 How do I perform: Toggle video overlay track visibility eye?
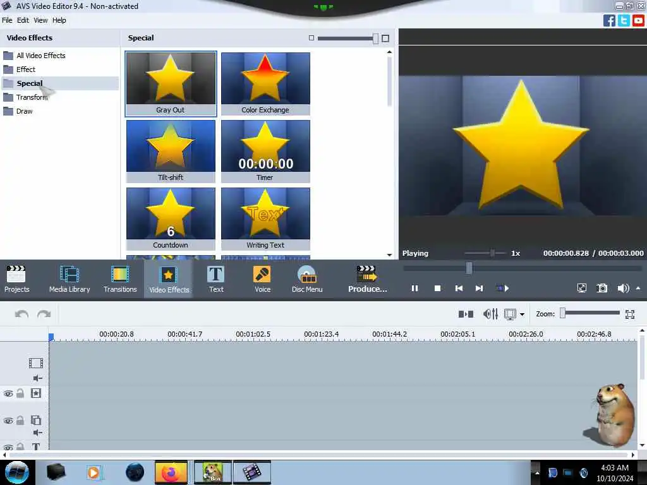tap(8, 421)
